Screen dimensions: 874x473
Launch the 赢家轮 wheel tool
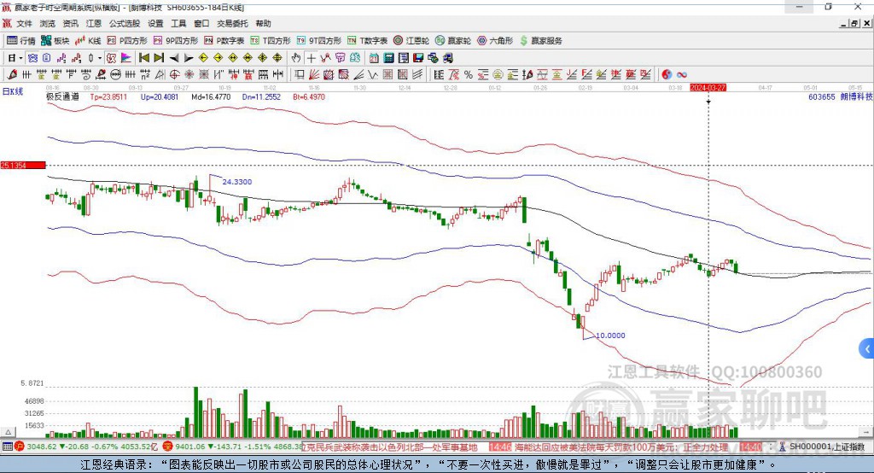[x=453, y=41]
